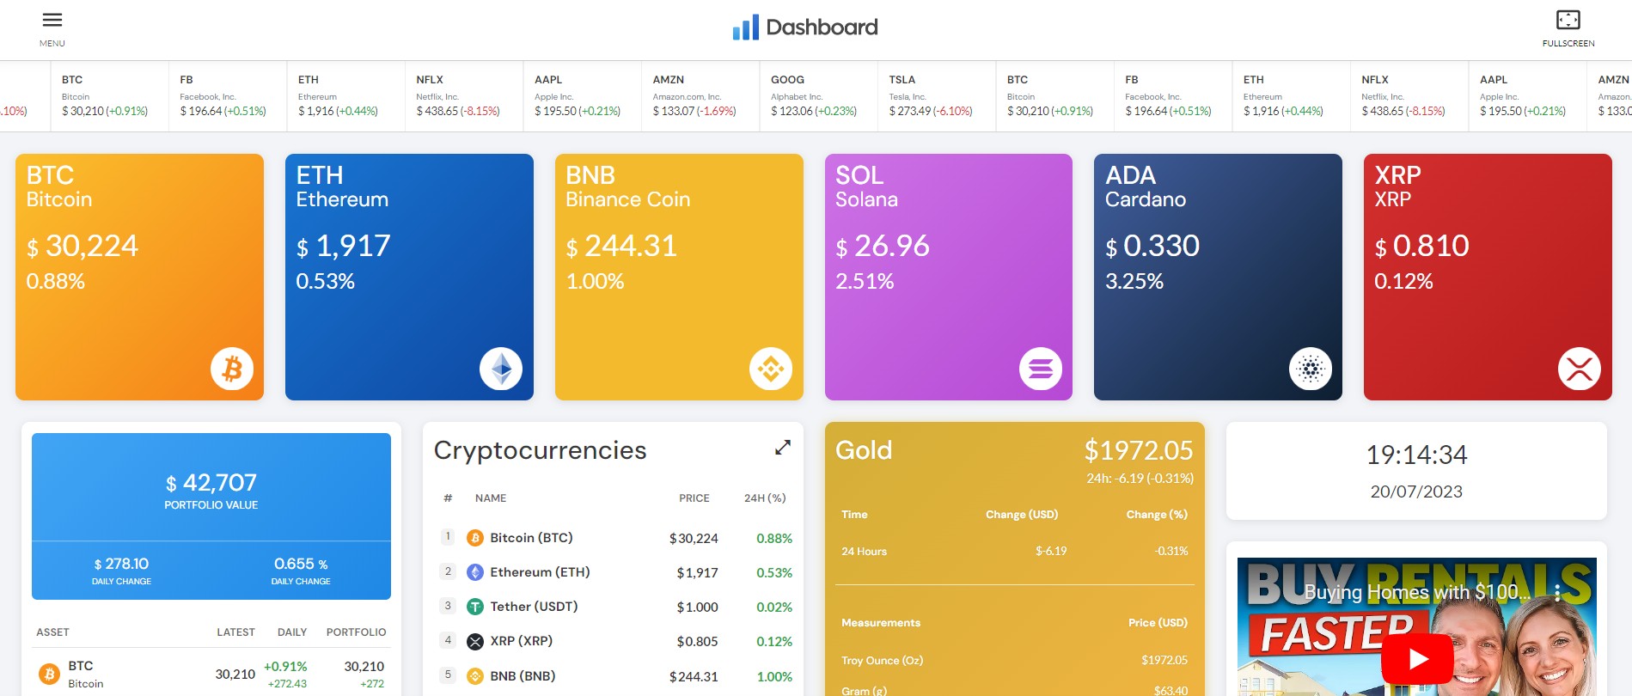This screenshot has width=1632, height=696.
Task: Click the 0.655 % daily change value
Action: (x=301, y=564)
